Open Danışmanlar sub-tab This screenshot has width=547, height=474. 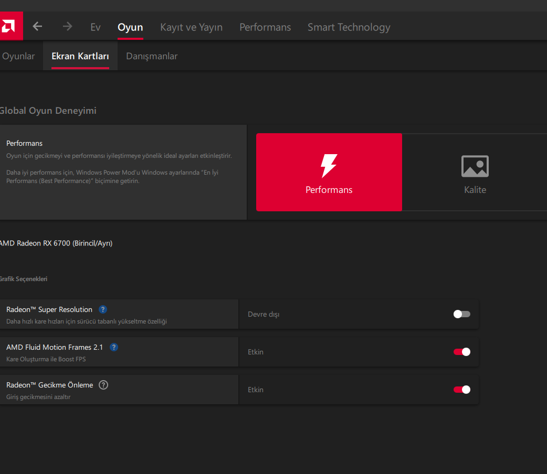152,56
